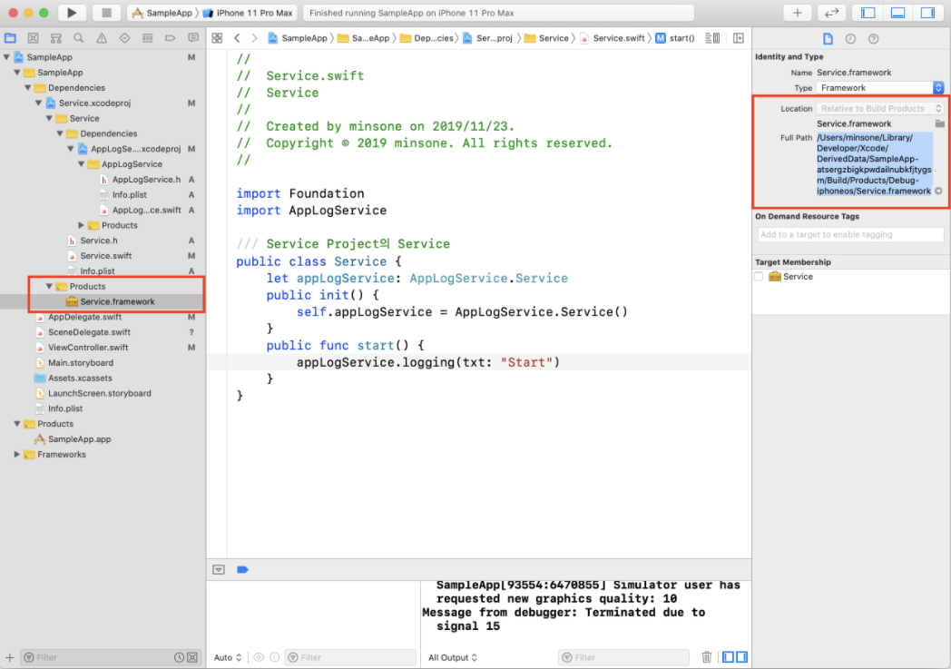The image size is (951, 669).
Task: Open the Test navigator
Action: (x=124, y=38)
